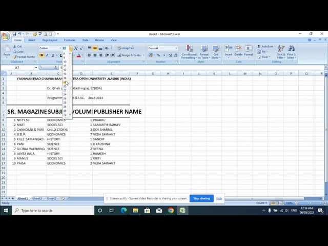This screenshot has width=328, height=246.
Task: Open the Accounting Number Format
Action: pyautogui.click(x=150, y=55)
